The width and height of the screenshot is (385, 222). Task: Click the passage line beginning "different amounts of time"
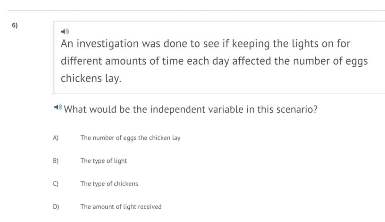click(214, 61)
